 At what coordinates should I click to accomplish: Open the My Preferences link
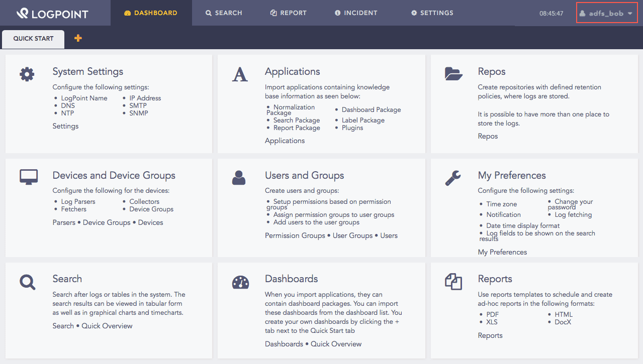tap(502, 252)
